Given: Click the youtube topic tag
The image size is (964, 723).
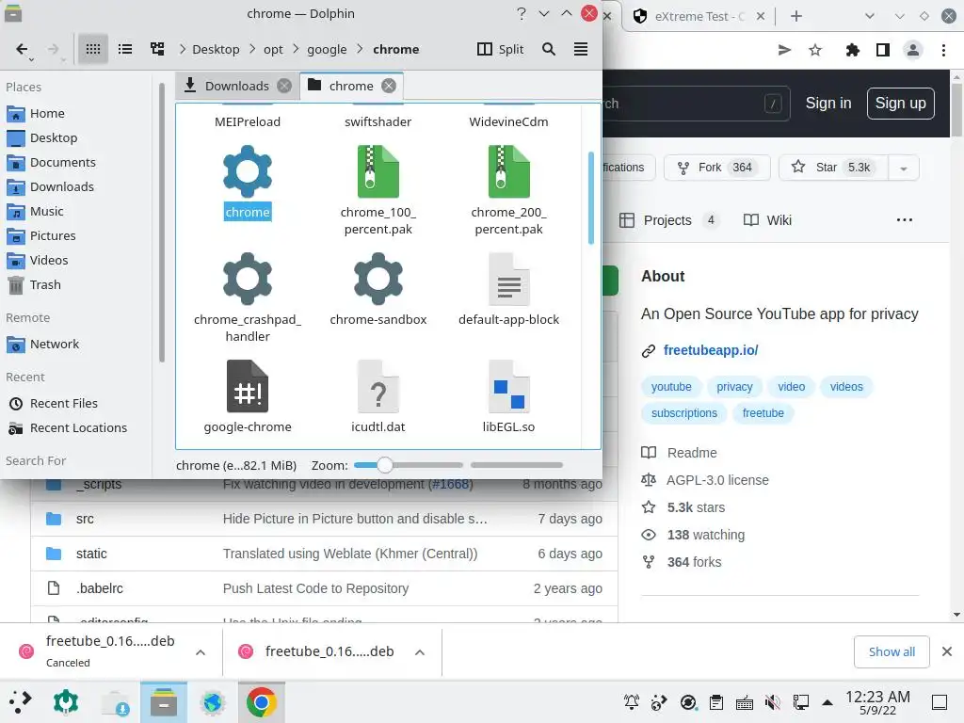Looking at the screenshot, I should tap(670, 387).
